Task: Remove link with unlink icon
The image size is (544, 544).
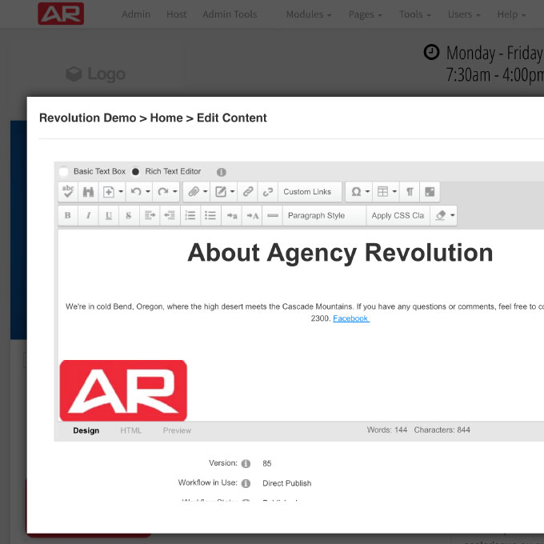Action: [x=268, y=191]
